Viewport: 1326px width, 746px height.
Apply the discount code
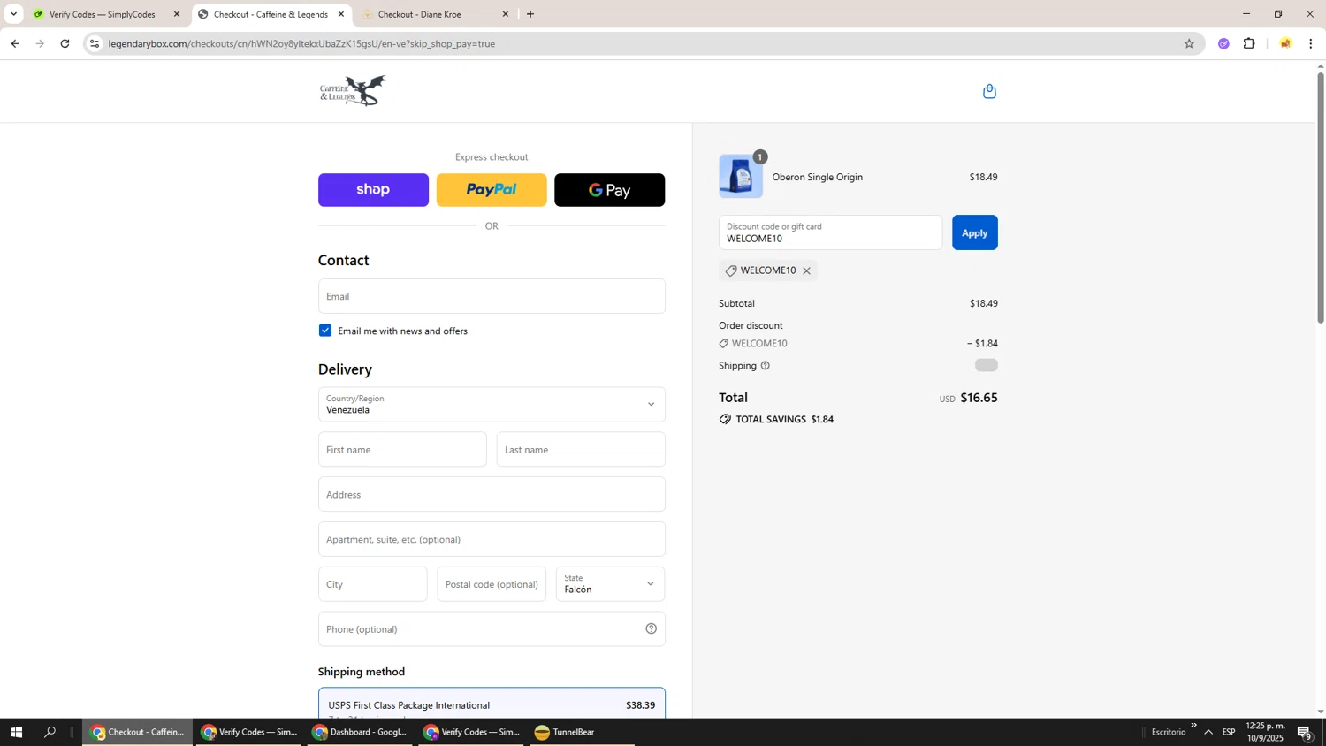[975, 232]
